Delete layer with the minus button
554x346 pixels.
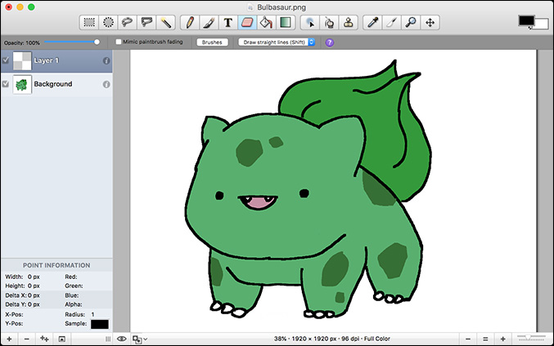pyautogui.click(x=27, y=339)
